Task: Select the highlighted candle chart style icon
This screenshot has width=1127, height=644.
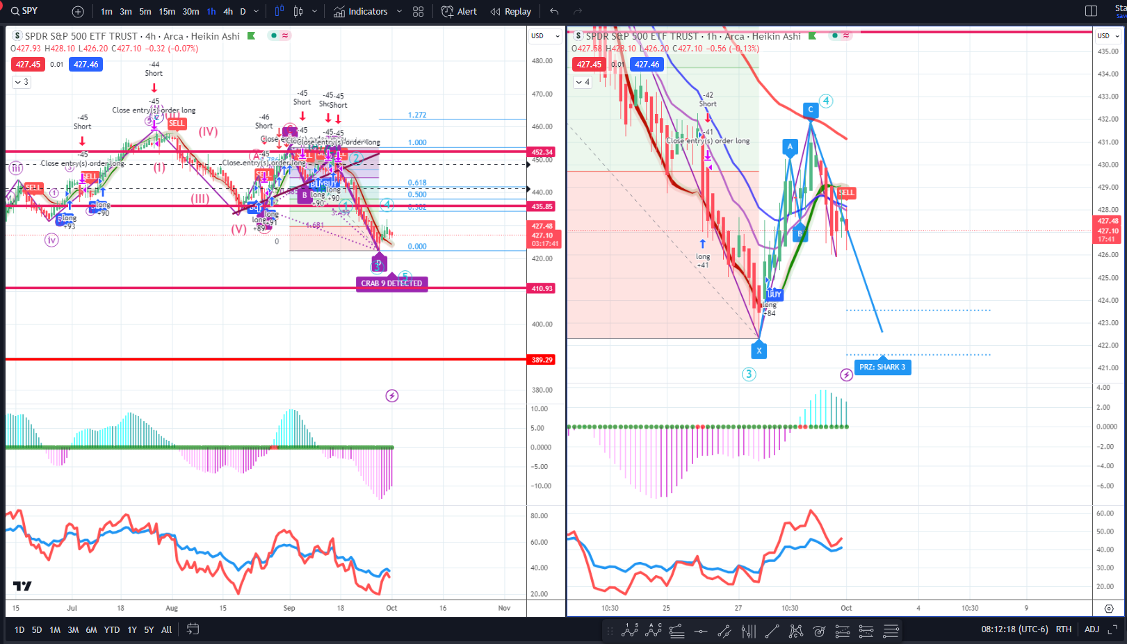Action: click(279, 12)
